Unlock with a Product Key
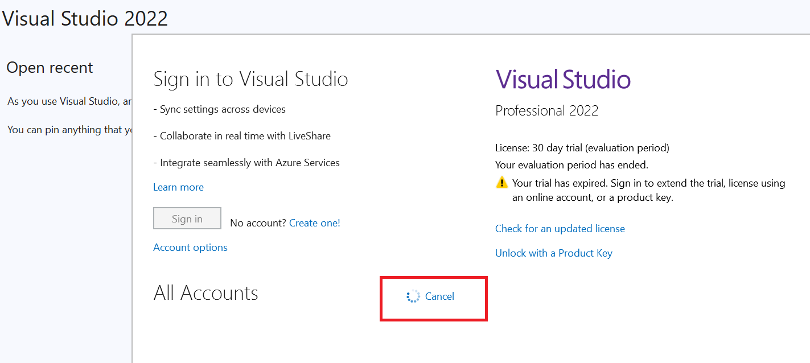 (554, 253)
